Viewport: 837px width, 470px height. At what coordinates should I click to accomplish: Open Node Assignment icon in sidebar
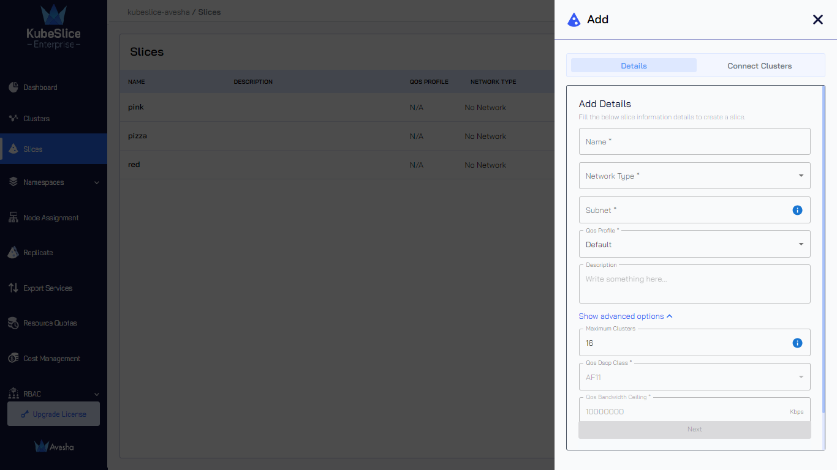[x=13, y=217]
